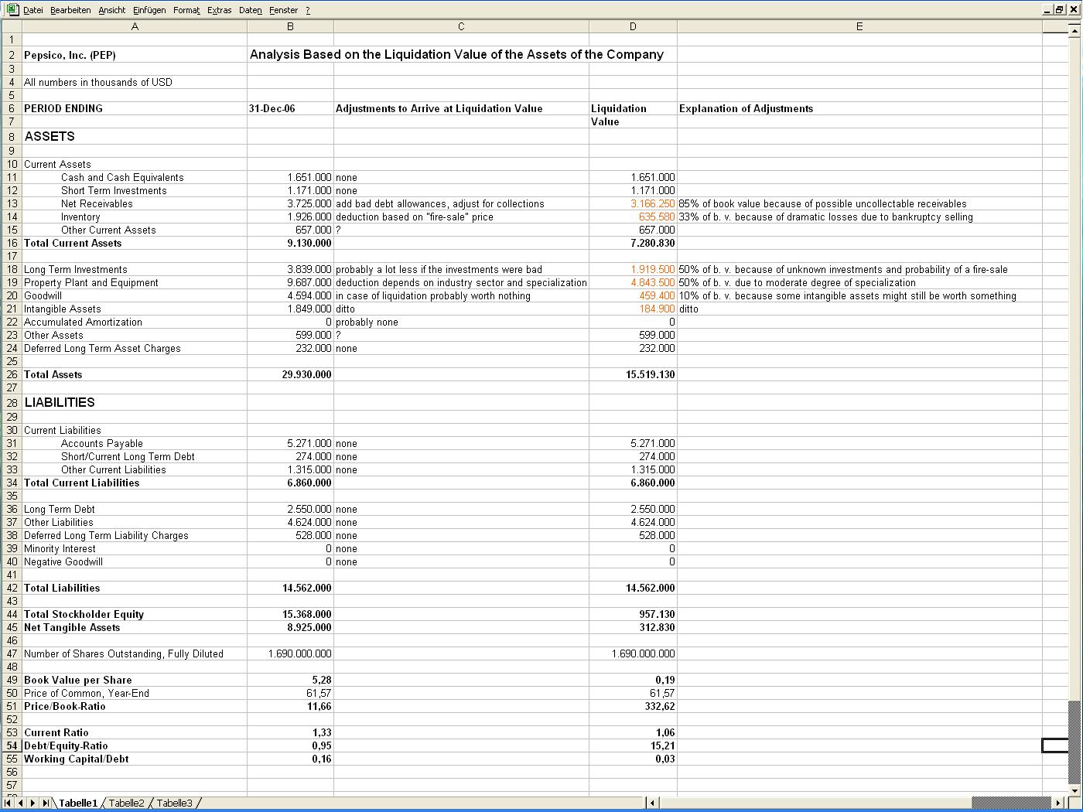
Task: Restore the workbook window size
Action: [1060, 10]
